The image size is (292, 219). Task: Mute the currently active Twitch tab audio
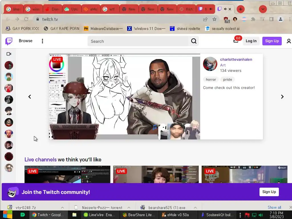[x=225, y=9]
